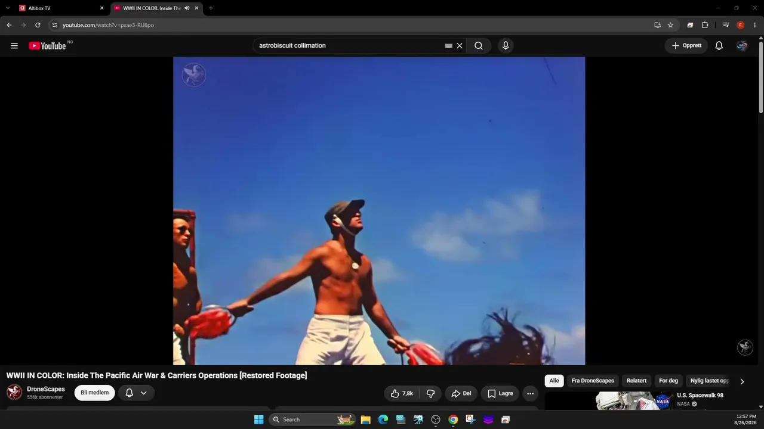Screen dimensions: 764x429
Task: Click the video title text
Action: click(x=157, y=375)
